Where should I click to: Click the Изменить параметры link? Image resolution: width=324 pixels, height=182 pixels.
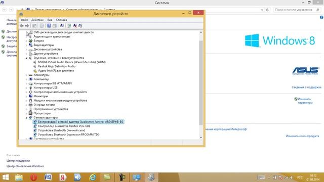[305, 101]
